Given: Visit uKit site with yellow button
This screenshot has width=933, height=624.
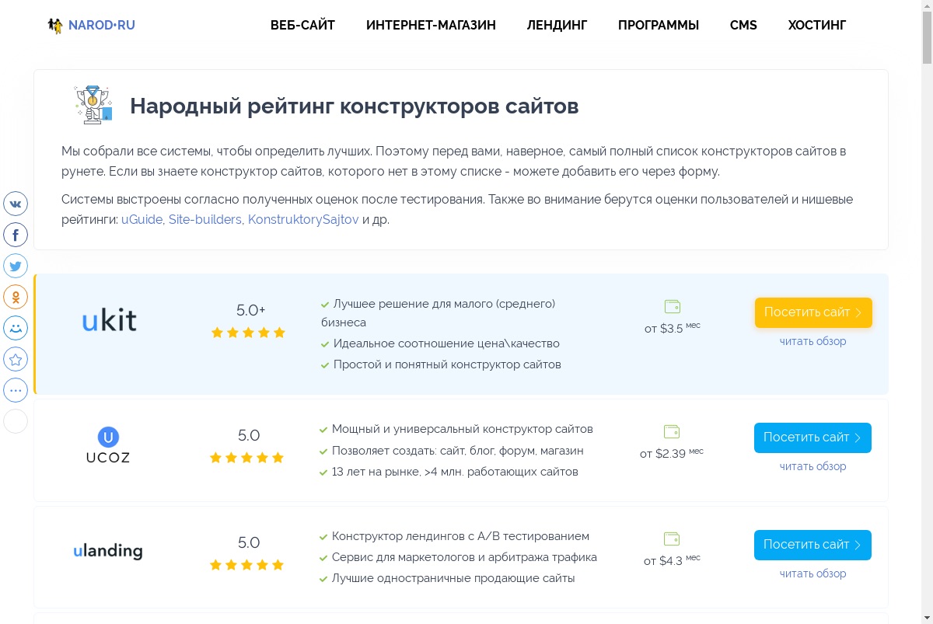Looking at the screenshot, I should coord(813,312).
